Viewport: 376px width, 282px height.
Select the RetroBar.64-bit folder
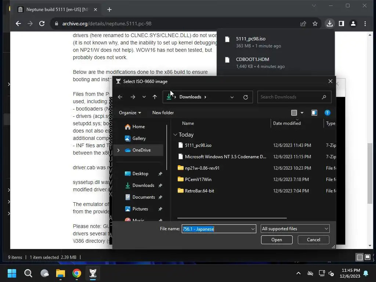click(x=199, y=191)
